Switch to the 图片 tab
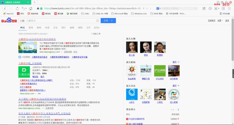Image resolution: width=234 pixels, height=125 pixels. [x=64, y=27]
